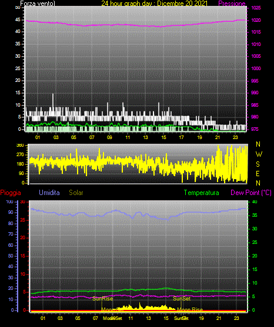
Task: Click hour 21 on the bottom chart axis
Action: (x=219, y=318)
